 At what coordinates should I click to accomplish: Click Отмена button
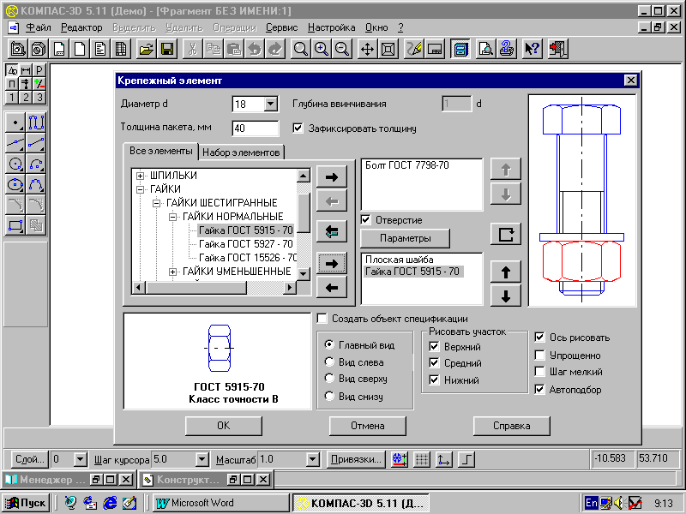(x=368, y=426)
